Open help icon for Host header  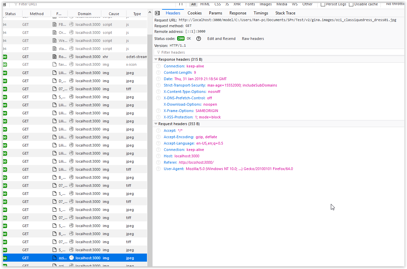click(x=158, y=156)
